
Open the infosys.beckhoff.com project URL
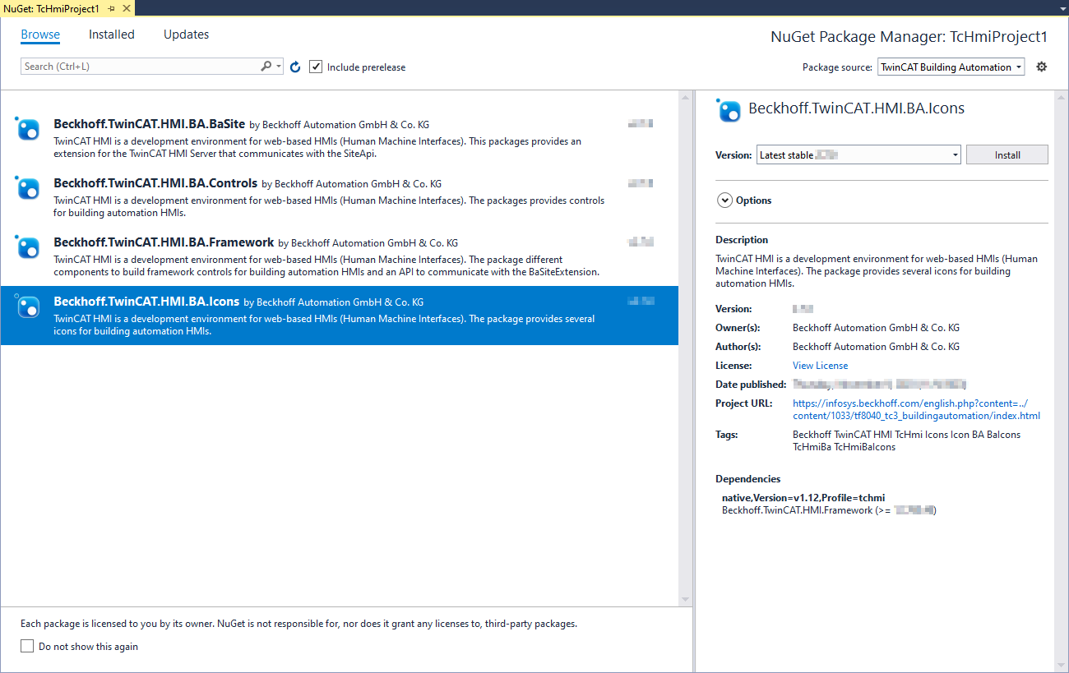[x=916, y=409]
